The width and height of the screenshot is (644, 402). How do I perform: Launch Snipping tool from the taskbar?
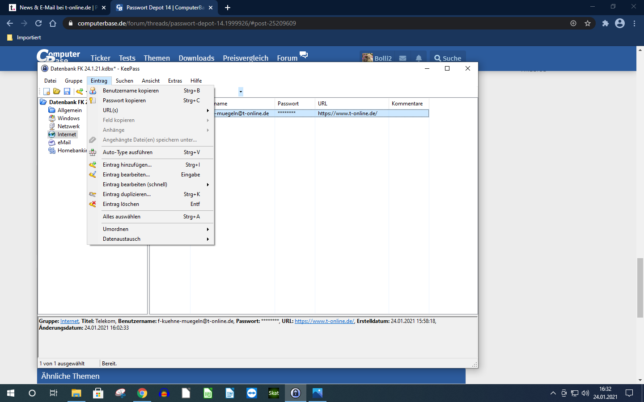click(x=120, y=393)
